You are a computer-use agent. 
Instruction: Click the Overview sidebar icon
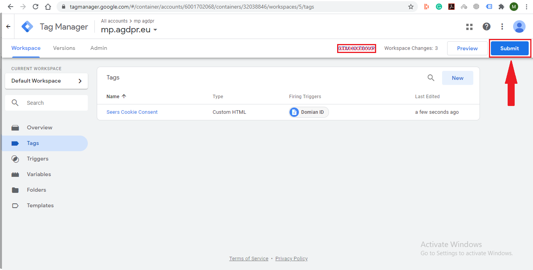pos(15,127)
